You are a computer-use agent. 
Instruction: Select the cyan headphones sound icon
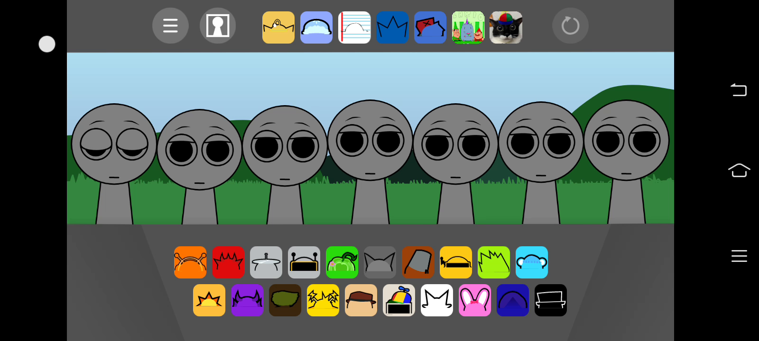pos(532,262)
